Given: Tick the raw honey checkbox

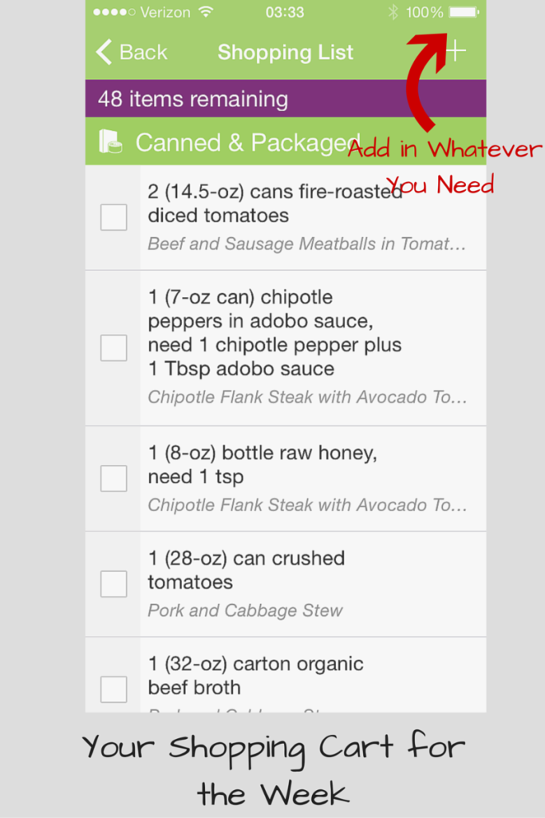Looking at the screenshot, I should [113, 478].
